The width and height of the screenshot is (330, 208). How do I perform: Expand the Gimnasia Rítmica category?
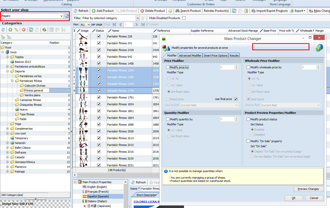click(x=8, y=162)
